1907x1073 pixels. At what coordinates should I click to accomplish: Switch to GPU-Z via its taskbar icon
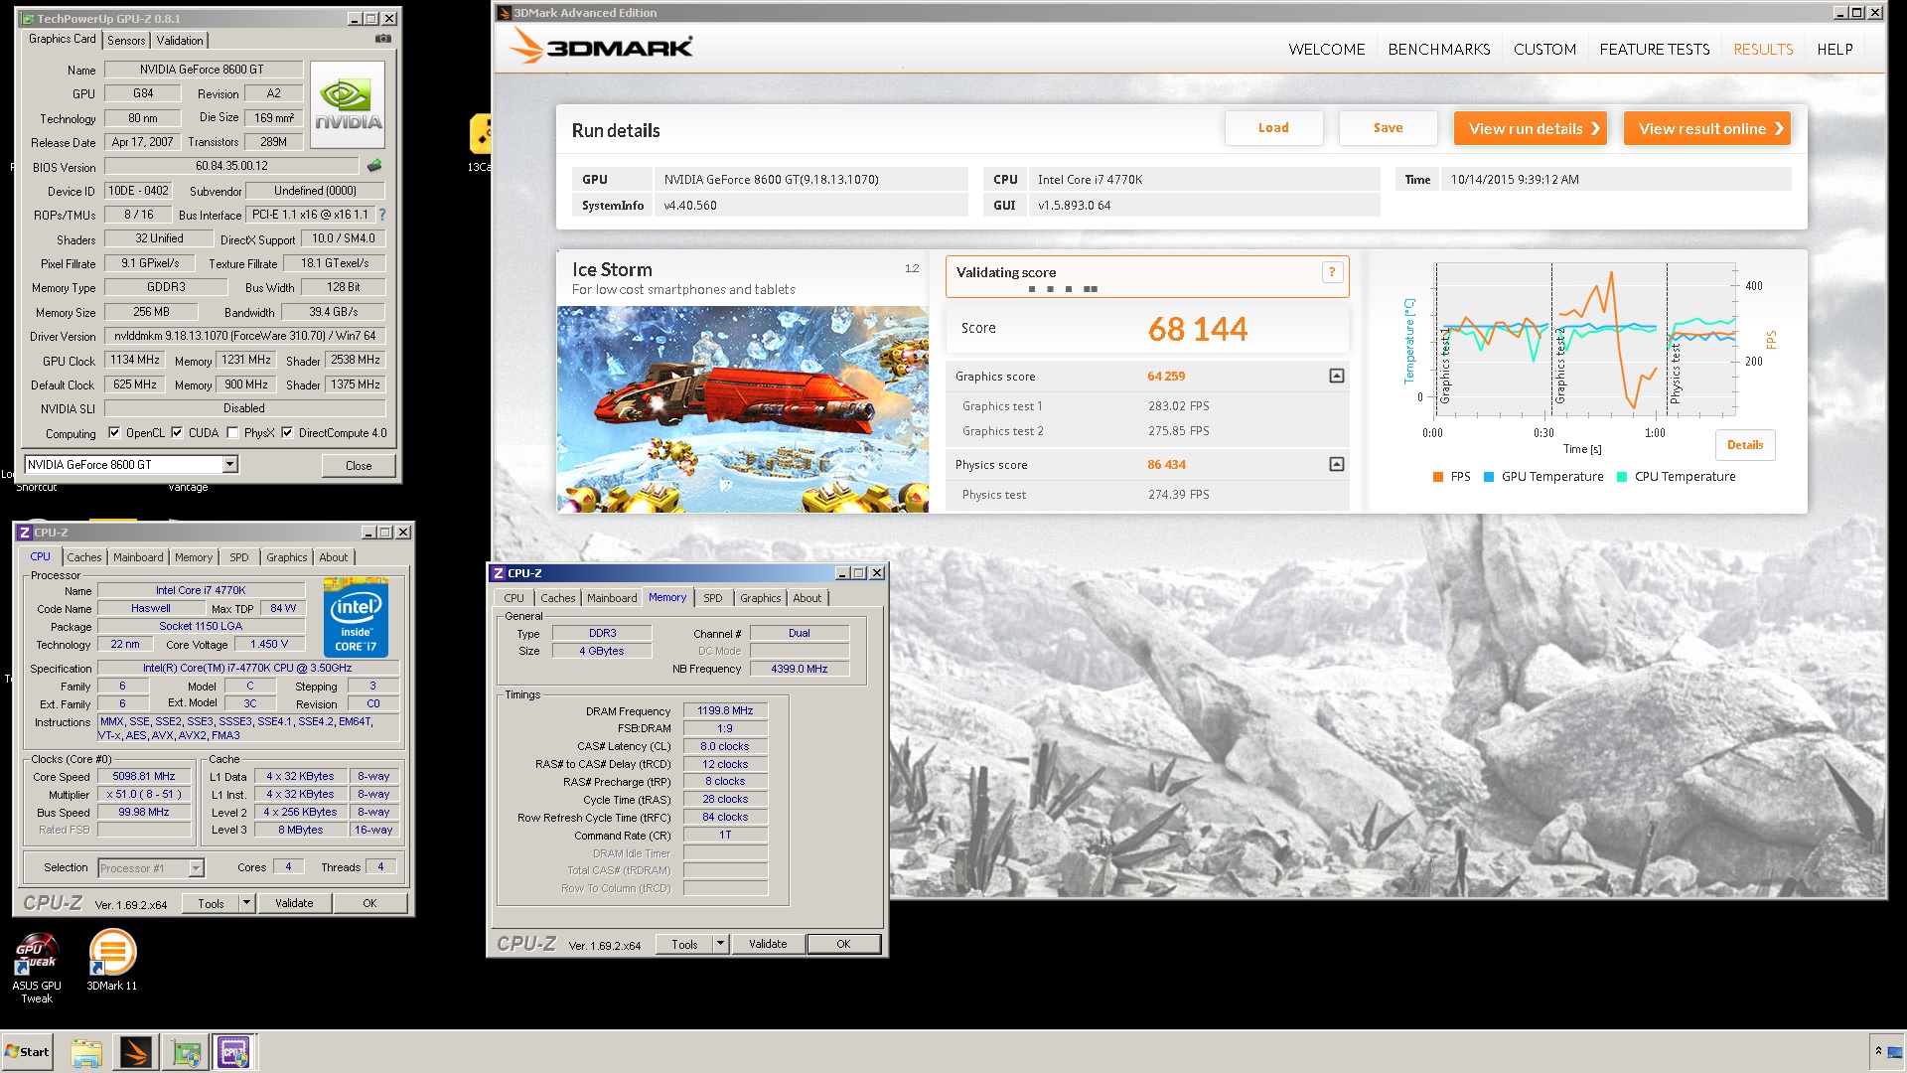[186, 1052]
